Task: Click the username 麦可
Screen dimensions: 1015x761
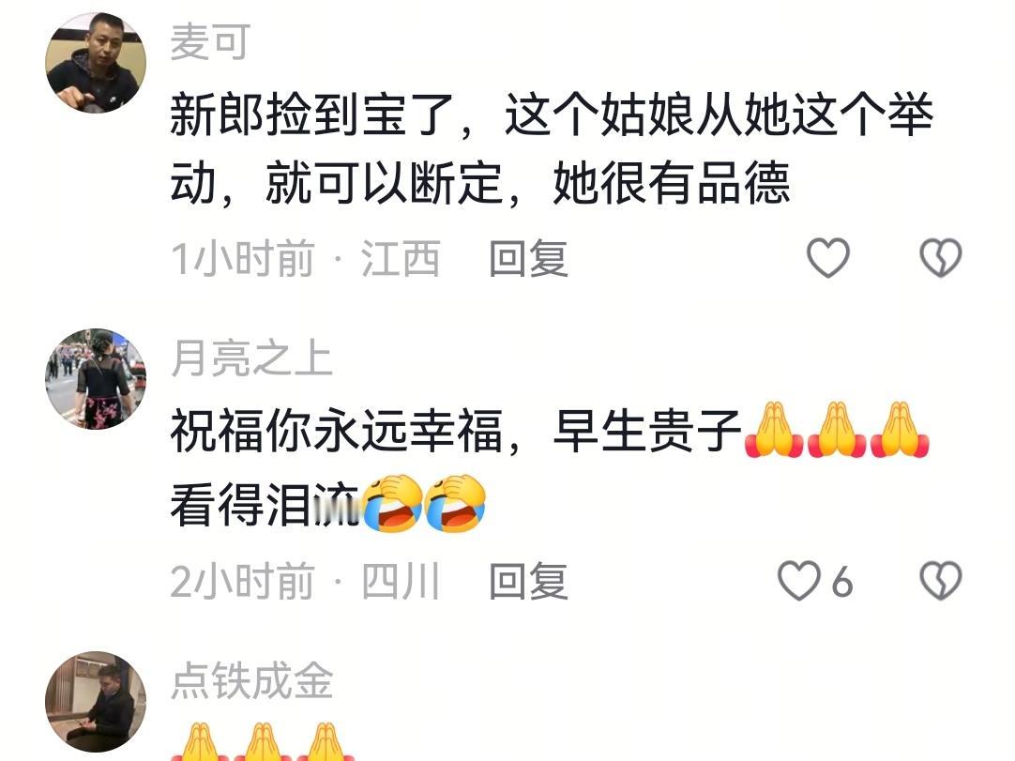Action: [210, 42]
